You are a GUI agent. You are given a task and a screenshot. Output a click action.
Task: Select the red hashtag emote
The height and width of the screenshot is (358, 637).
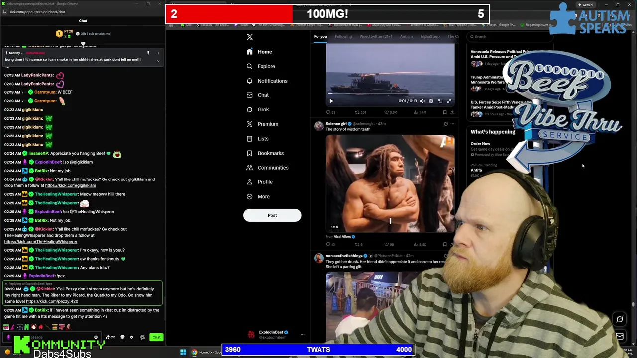pos(40,327)
